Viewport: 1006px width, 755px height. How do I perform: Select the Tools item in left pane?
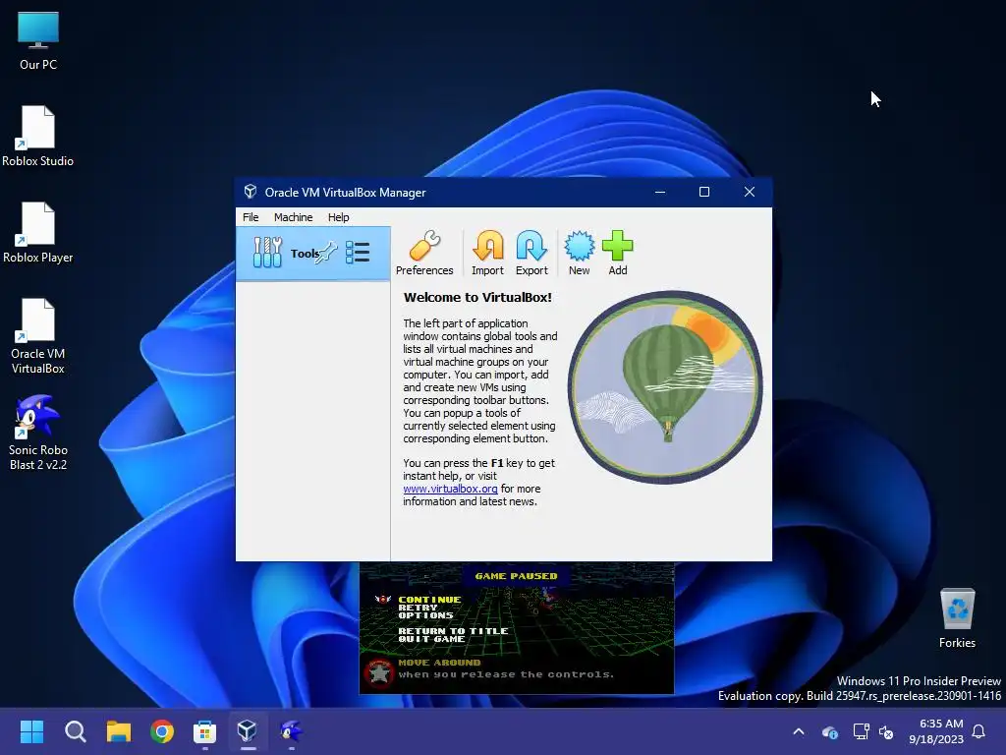click(x=313, y=253)
